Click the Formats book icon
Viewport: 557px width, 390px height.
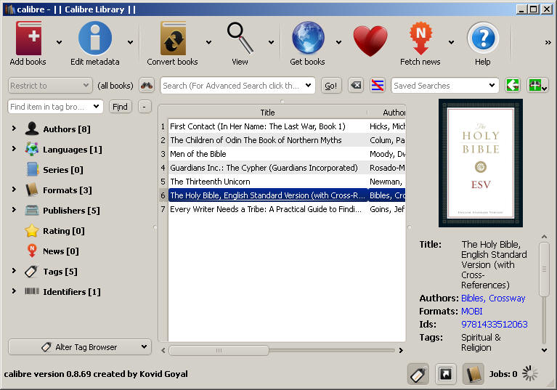pyautogui.click(x=32, y=190)
